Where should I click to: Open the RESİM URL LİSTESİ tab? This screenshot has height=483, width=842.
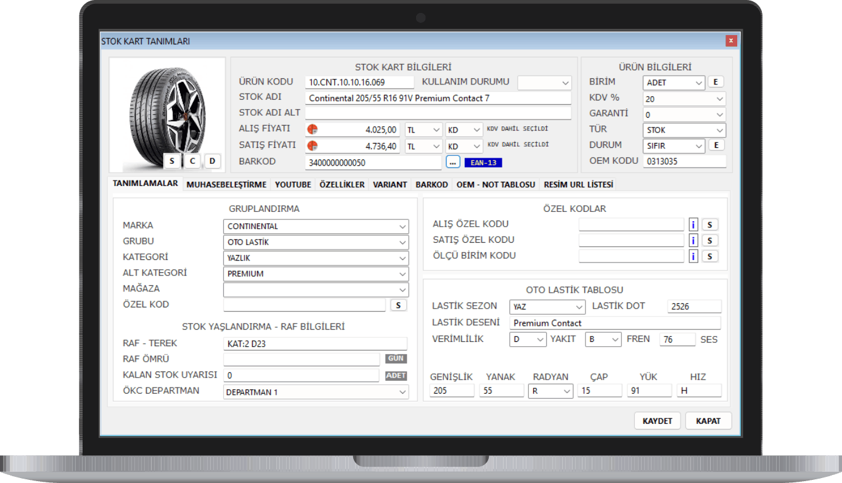click(579, 184)
